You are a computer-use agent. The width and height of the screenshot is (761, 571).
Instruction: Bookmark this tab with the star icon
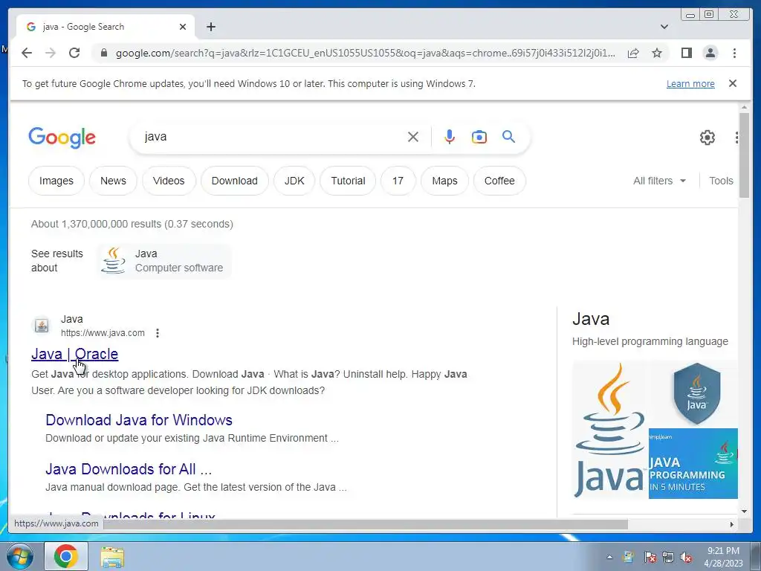coord(657,53)
